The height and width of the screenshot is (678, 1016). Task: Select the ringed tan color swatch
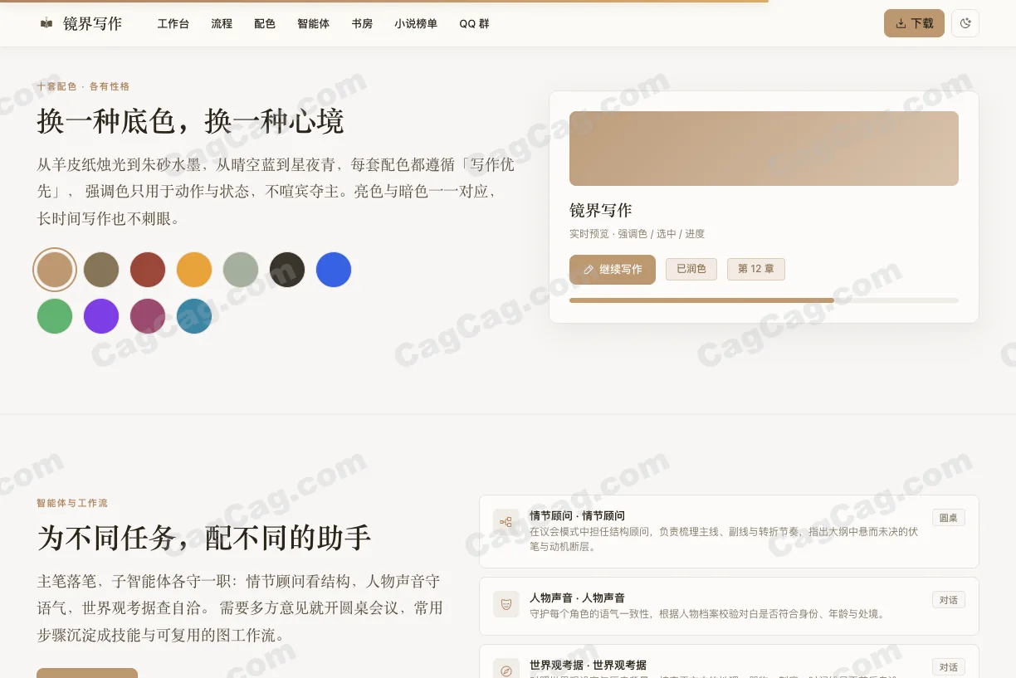(55, 270)
